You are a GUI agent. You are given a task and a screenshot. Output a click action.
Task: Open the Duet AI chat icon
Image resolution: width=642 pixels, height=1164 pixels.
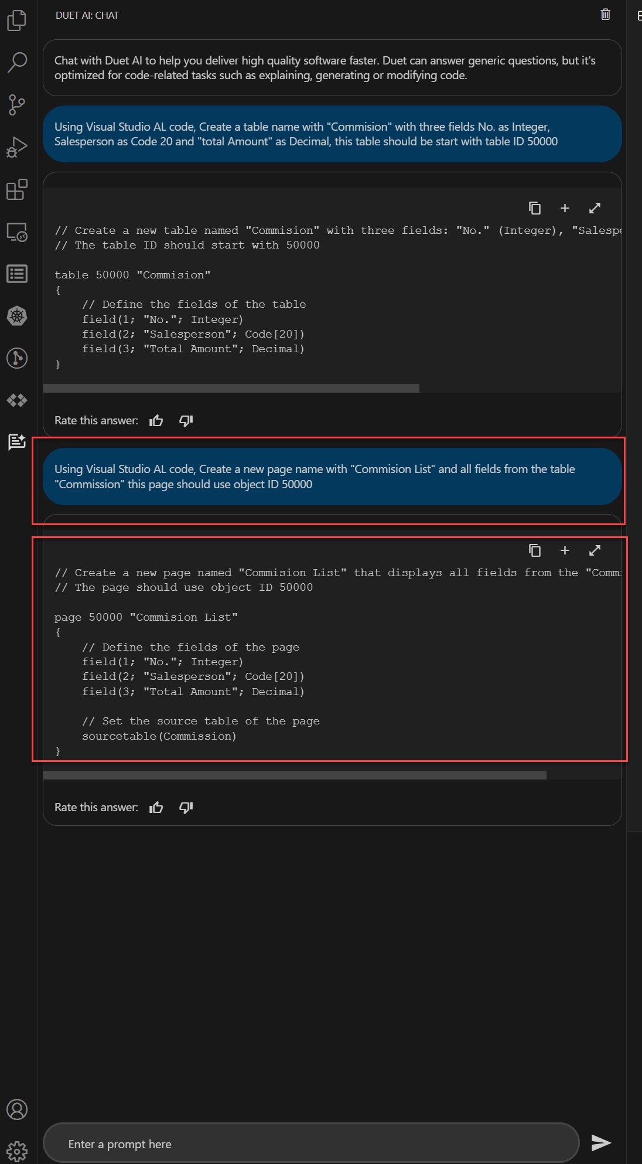pos(17,441)
